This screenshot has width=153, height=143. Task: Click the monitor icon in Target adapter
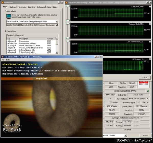click(x=8, y=17)
